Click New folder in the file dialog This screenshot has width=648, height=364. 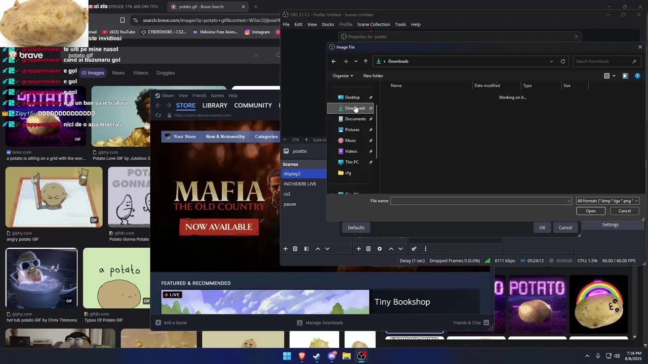point(373,76)
